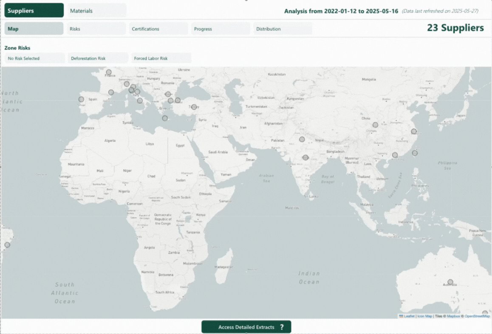Image resolution: width=492 pixels, height=334 pixels.
Task: Switch to the Materials view
Action: 97,11
